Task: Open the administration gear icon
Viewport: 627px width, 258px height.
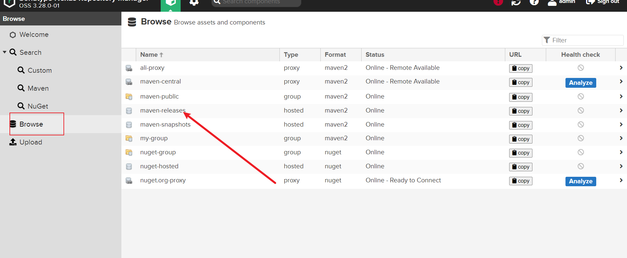Action: [194, 3]
